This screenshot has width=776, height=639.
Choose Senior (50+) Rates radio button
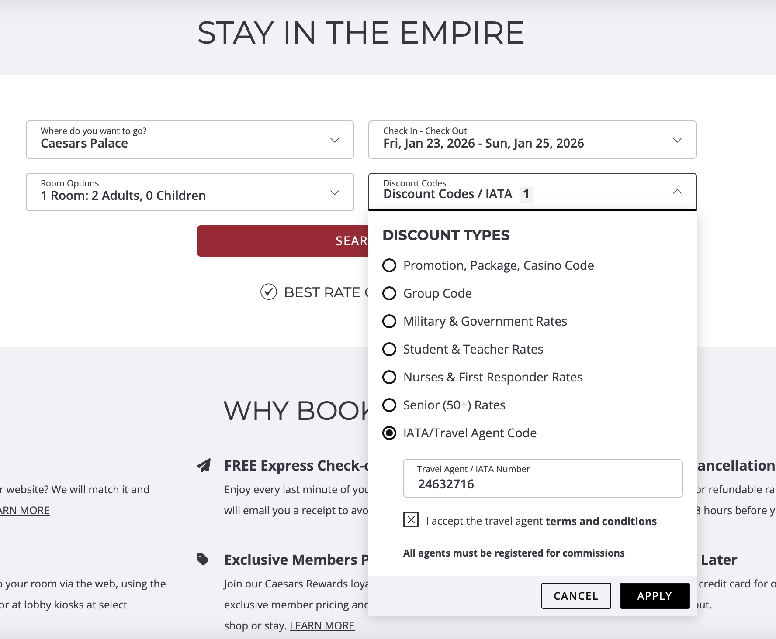389,405
